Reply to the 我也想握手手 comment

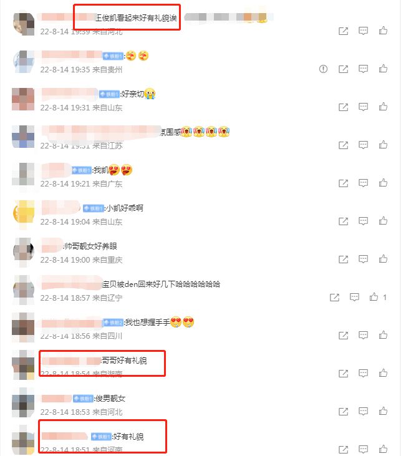point(363,336)
